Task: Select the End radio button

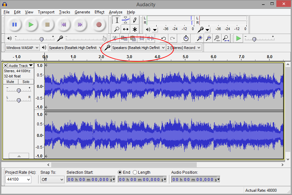Action: 120,172
